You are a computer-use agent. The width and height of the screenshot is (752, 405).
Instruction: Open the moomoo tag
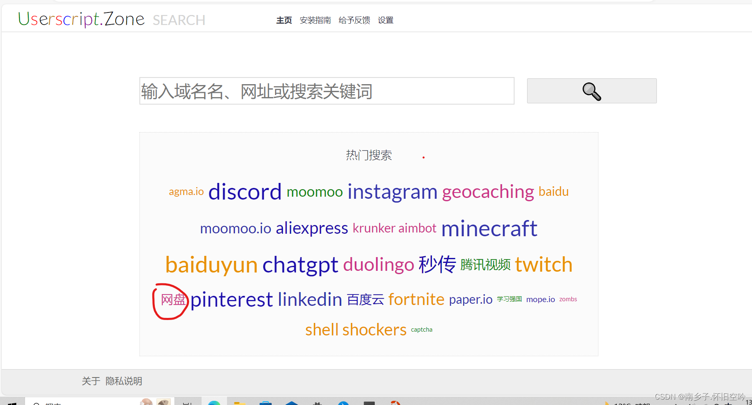tap(315, 192)
